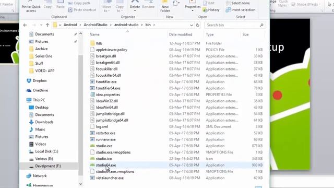Image resolution: width=334 pixels, height=188 pixels.
Task: Create a New folder
Action: click(x=165, y=6)
